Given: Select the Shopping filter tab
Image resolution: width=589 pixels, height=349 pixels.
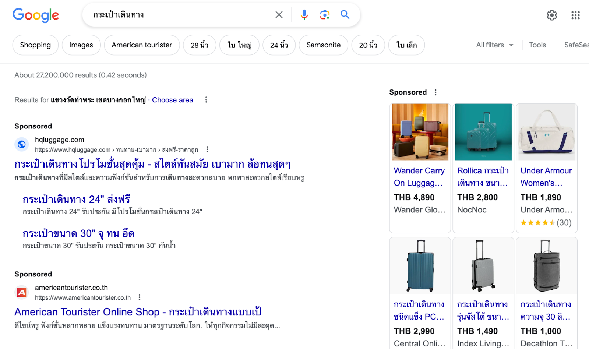Looking at the screenshot, I should tap(35, 45).
